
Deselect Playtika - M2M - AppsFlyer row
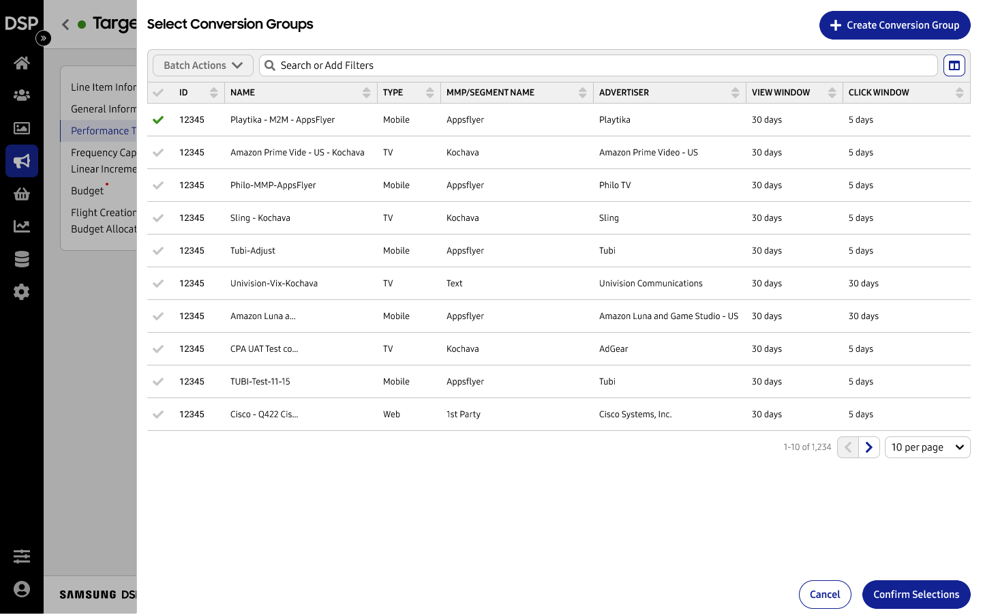(x=158, y=120)
